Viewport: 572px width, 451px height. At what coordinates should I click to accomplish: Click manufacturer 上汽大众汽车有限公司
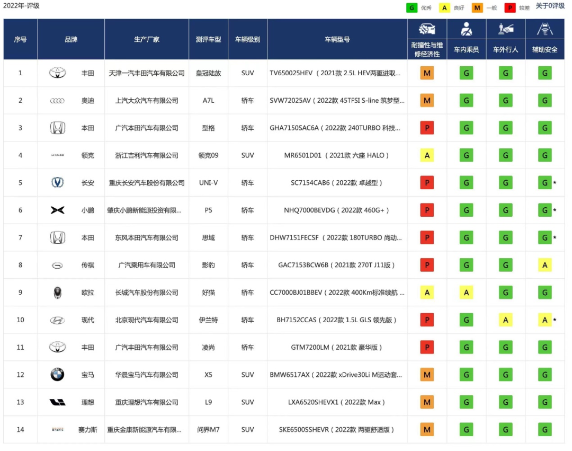click(147, 101)
